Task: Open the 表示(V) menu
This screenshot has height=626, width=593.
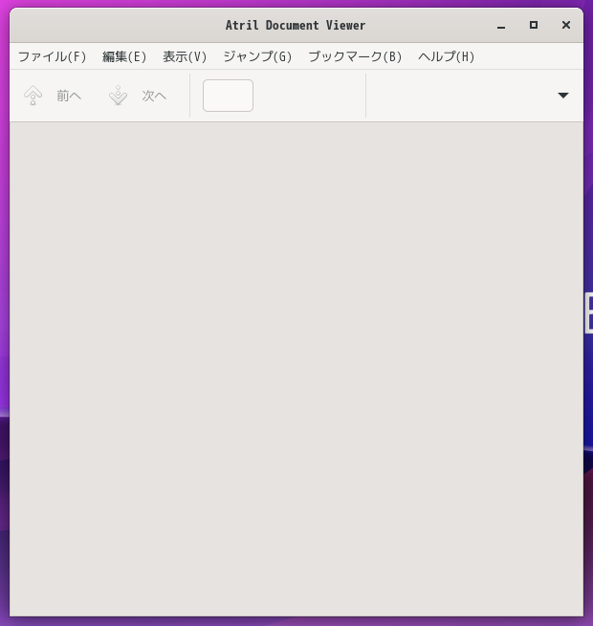Action: click(185, 56)
